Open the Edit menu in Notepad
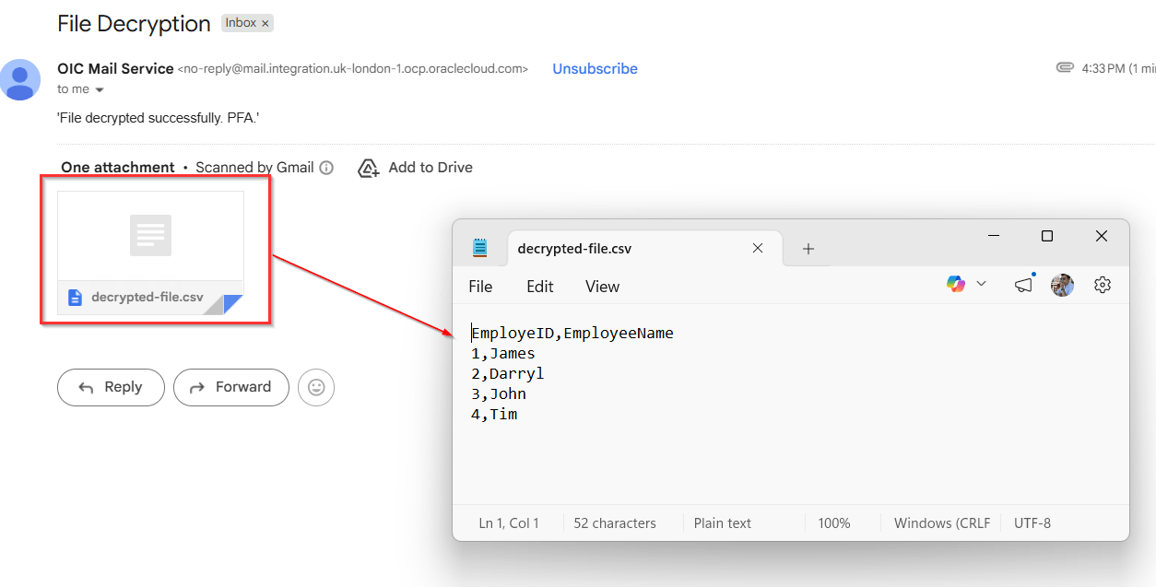The width and height of the screenshot is (1156, 587). (539, 287)
